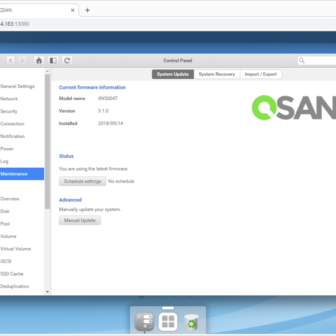Click the Schedule settings button
Viewport: 336px width, 336px height.
83,181
